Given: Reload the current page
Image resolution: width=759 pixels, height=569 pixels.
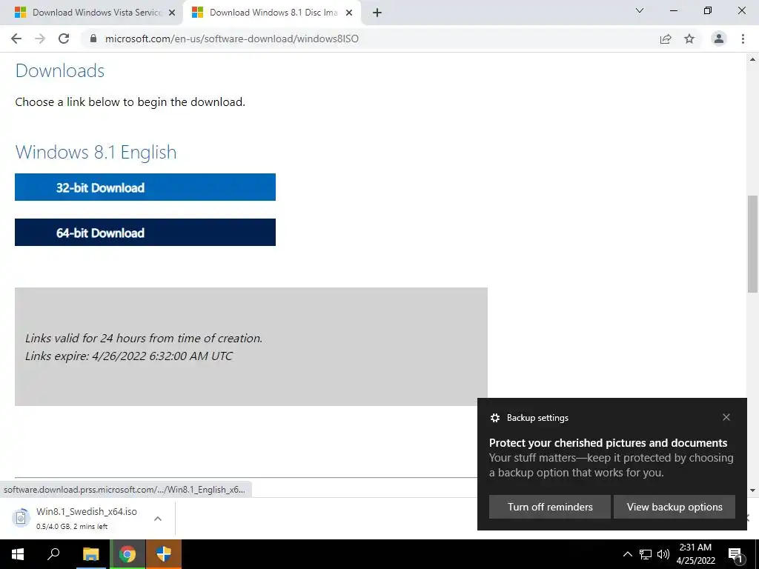Looking at the screenshot, I should click(64, 39).
